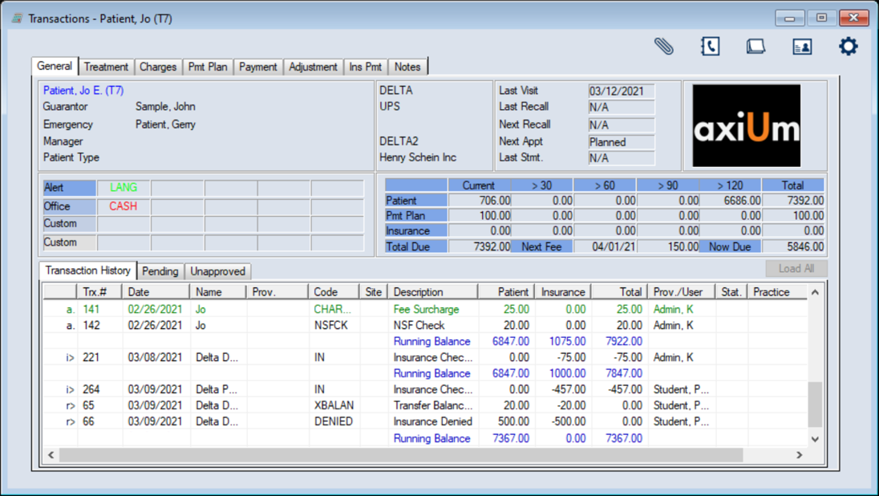Click the vertical scrollbar down arrow
This screenshot has height=496, width=879.
(x=815, y=439)
